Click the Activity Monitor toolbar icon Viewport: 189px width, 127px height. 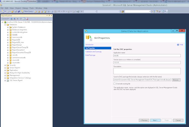click(x=78, y=12)
